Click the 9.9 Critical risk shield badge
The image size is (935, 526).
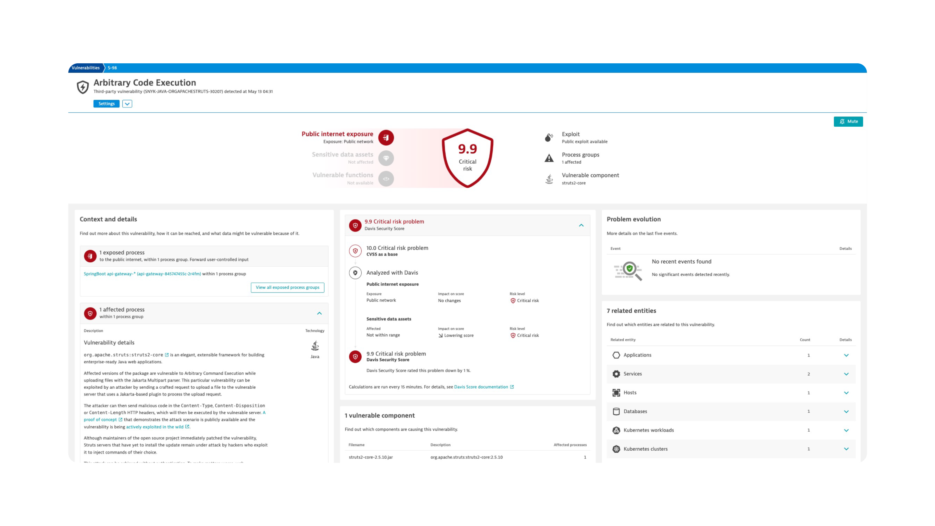467,158
